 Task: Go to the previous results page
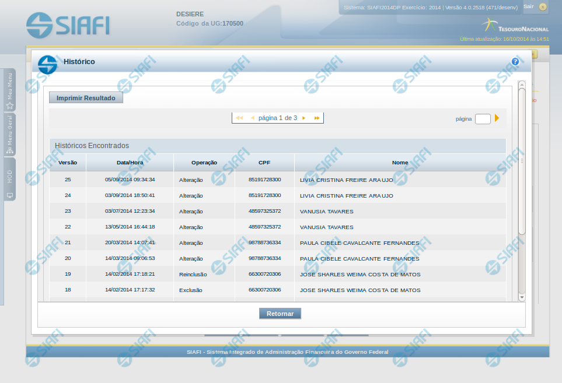point(252,118)
